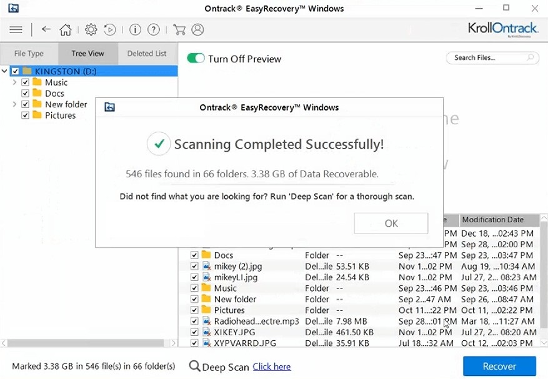
Task: Uncheck the Radiohead mp3 row checkbox
Action: point(194,321)
